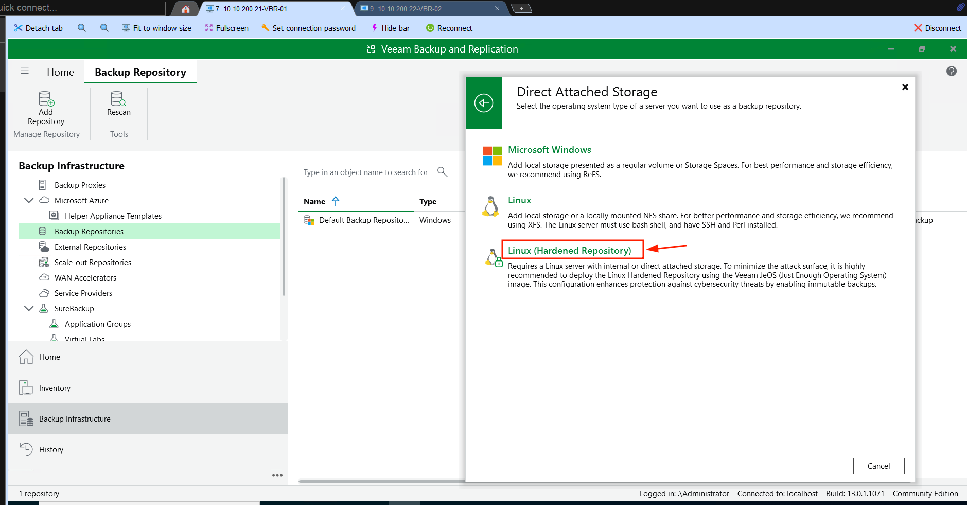Image resolution: width=967 pixels, height=505 pixels.
Task: Select the Service Providers tree item
Action: 83,293
